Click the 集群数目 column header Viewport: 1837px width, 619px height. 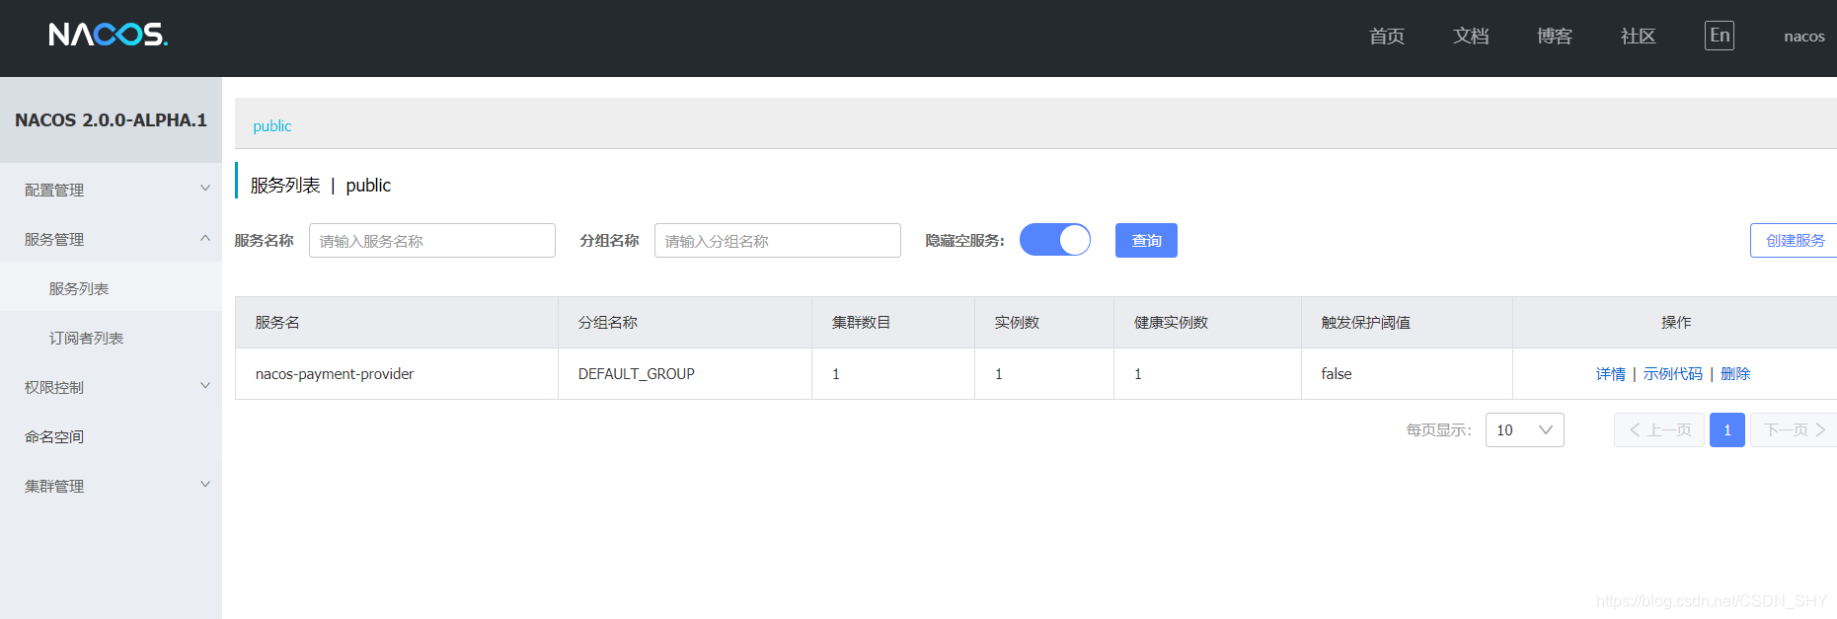click(x=893, y=323)
